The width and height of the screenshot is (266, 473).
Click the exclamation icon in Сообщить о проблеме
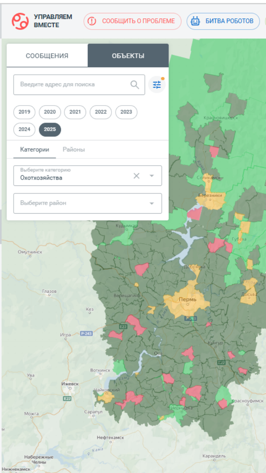[x=92, y=21]
